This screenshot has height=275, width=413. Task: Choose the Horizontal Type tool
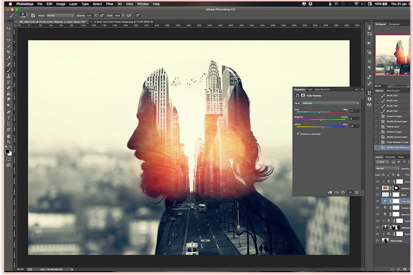(x=9, y=118)
